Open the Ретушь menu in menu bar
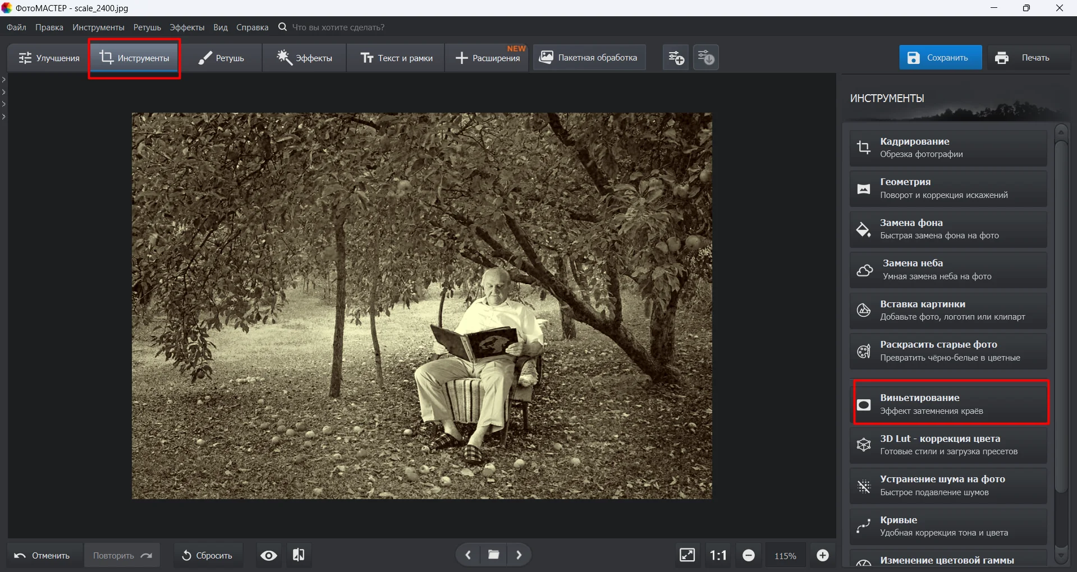The width and height of the screenshot is (1077, 572). pyautogui.click(x=147, y=27)
